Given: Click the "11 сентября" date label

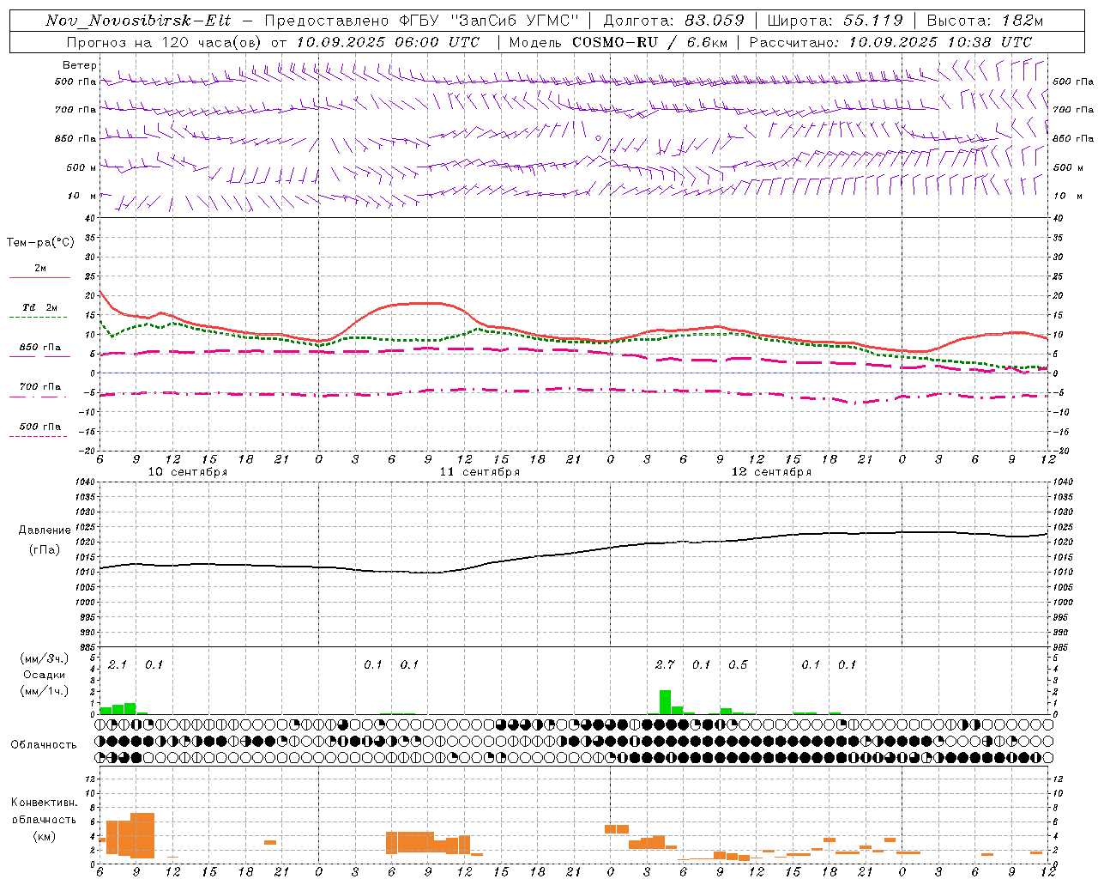Looking at the screenshot, I should coord(480,472).
